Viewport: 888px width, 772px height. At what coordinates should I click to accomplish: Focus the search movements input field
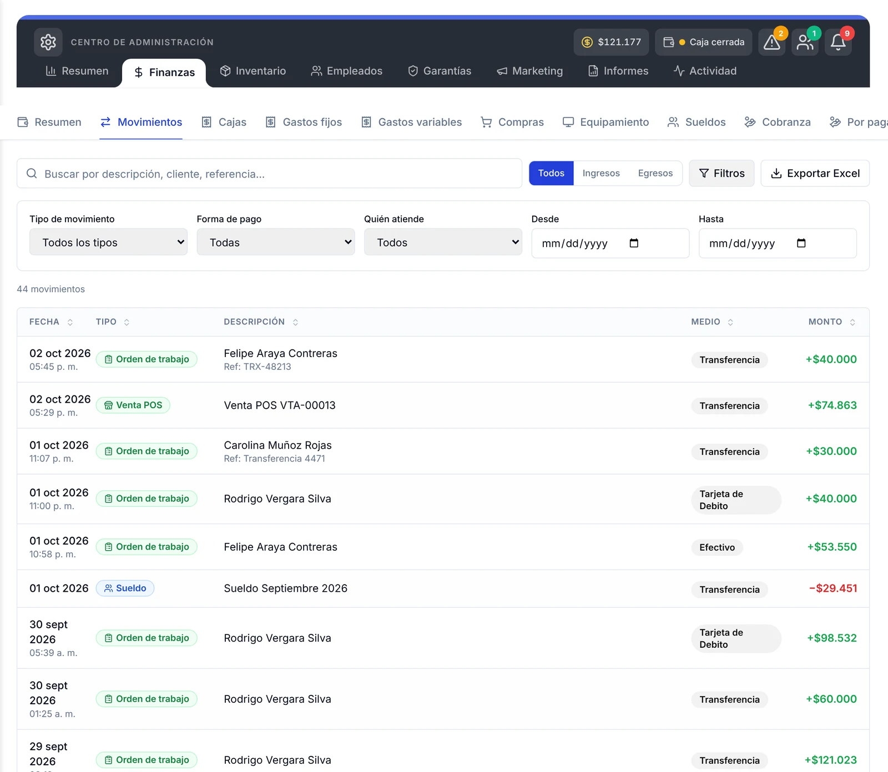click(269, 174)
